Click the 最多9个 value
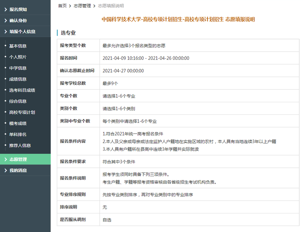The width and height of the screenshot is (303, 232). 110,84
